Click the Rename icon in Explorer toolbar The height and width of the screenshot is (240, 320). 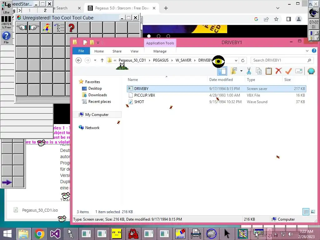(298, 71)
